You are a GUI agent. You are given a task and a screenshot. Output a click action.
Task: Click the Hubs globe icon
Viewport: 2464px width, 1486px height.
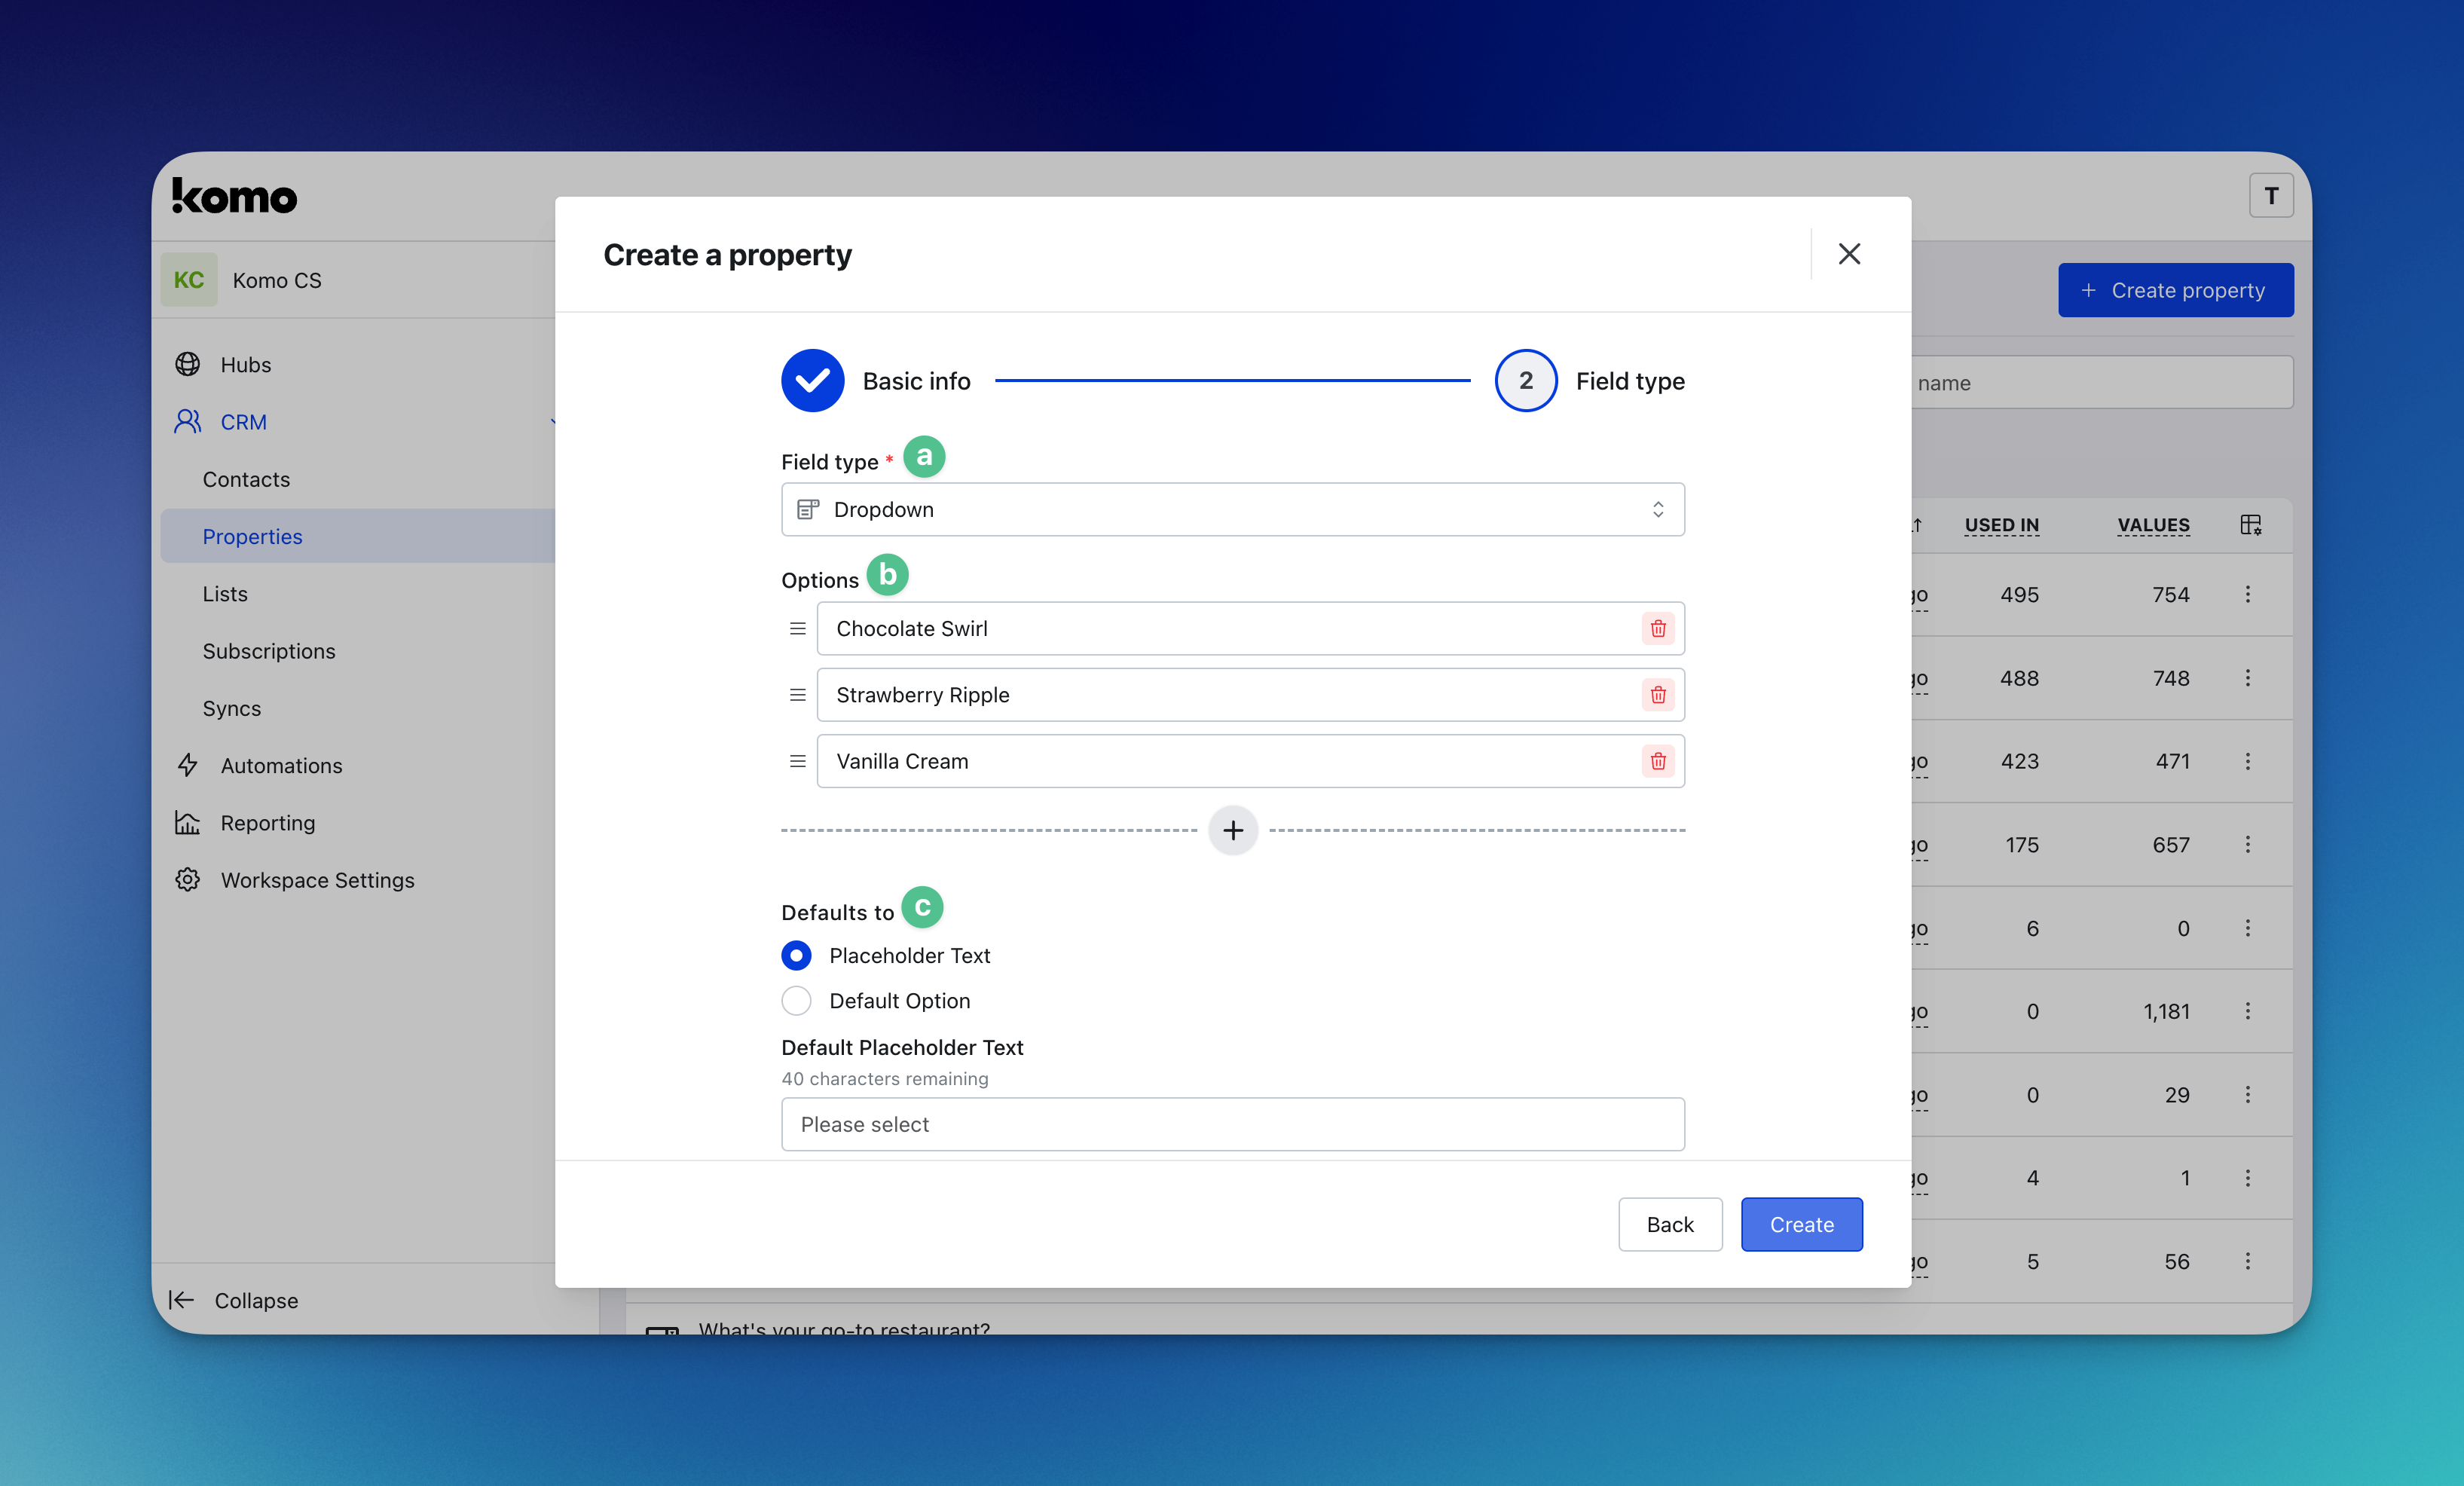click(x=188, y=364)
